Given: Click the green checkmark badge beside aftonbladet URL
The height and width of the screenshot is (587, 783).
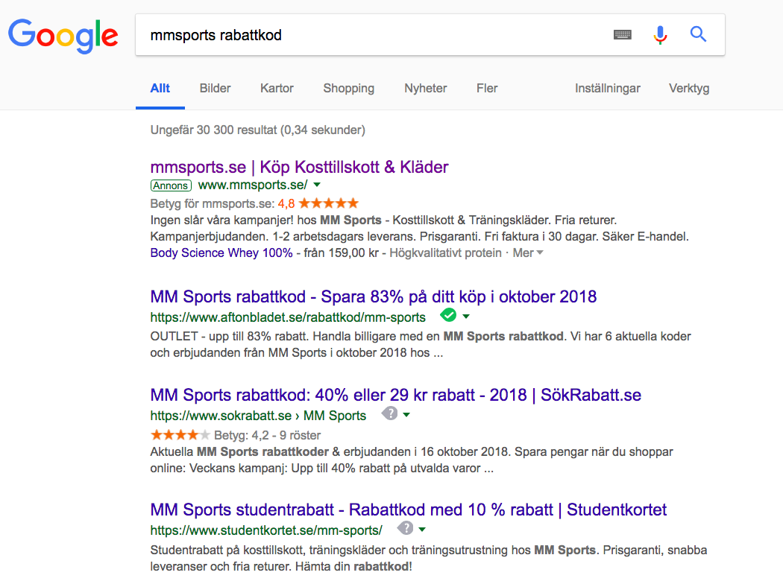Looking at the screenshot, I should pyautogui.click(x=448, y=315).
